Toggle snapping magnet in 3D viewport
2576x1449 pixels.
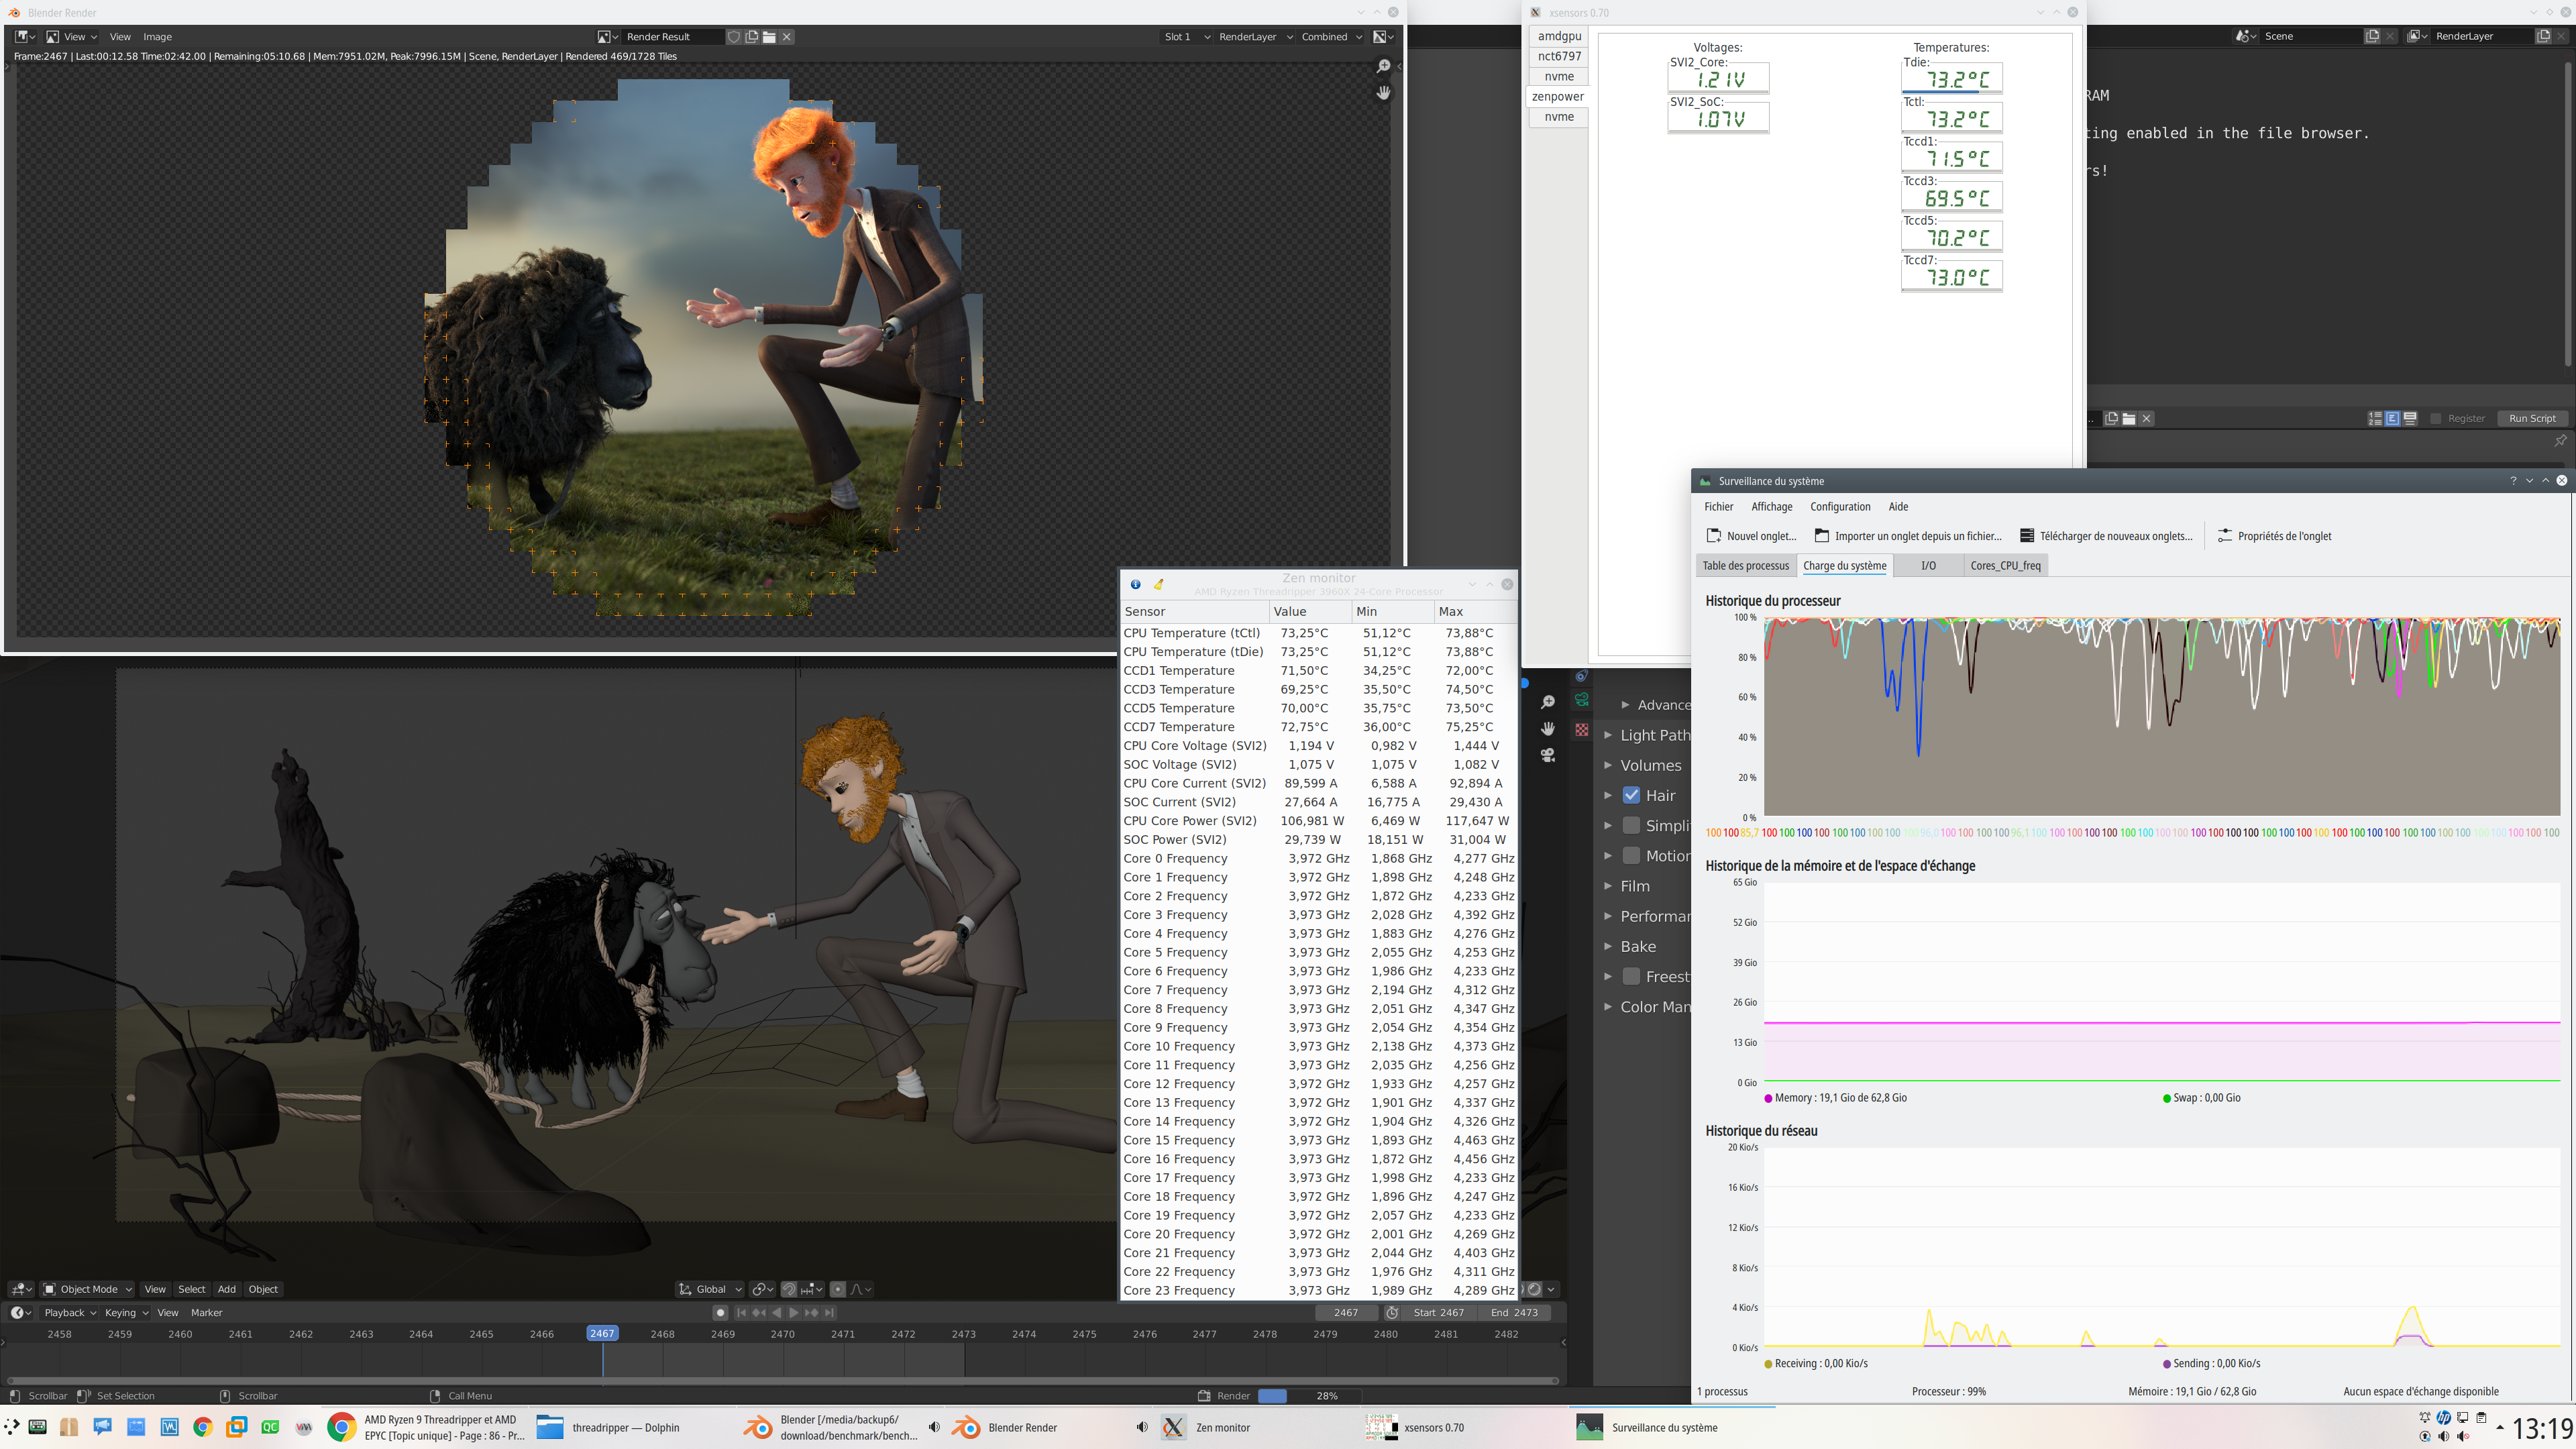(789, 1289)
